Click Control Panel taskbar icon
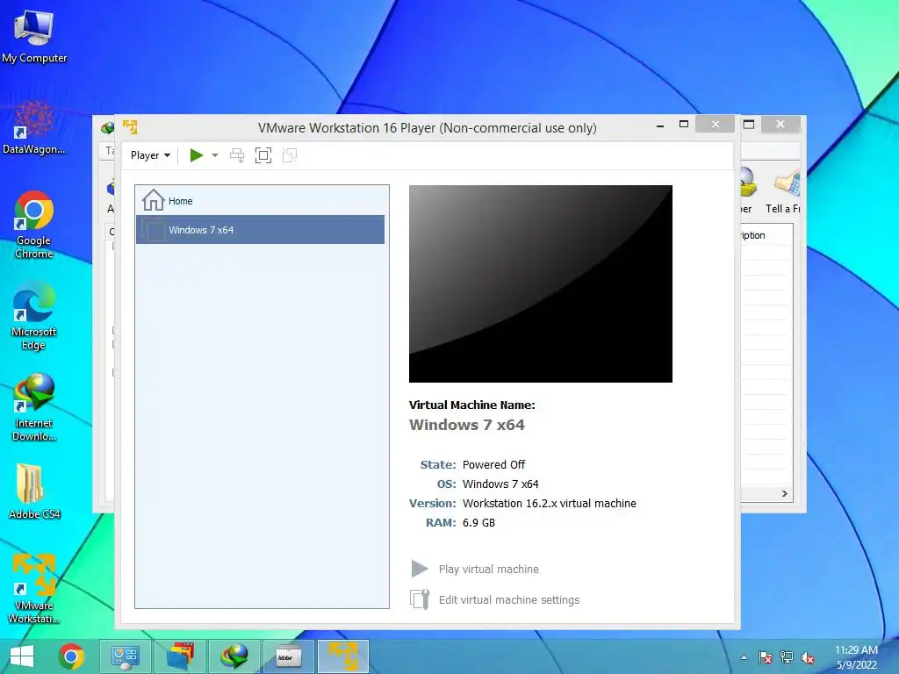This screenshot has width=899, height=674. click(x=126, y=656)
